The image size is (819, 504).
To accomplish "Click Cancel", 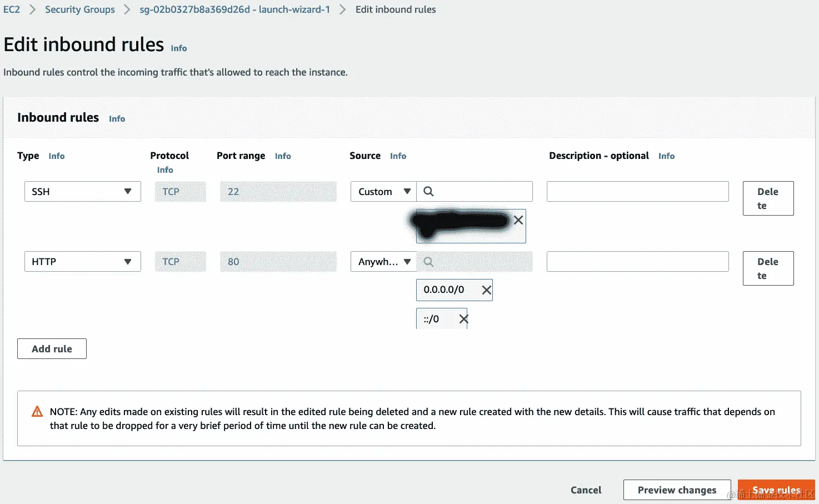I will point(586,490).
